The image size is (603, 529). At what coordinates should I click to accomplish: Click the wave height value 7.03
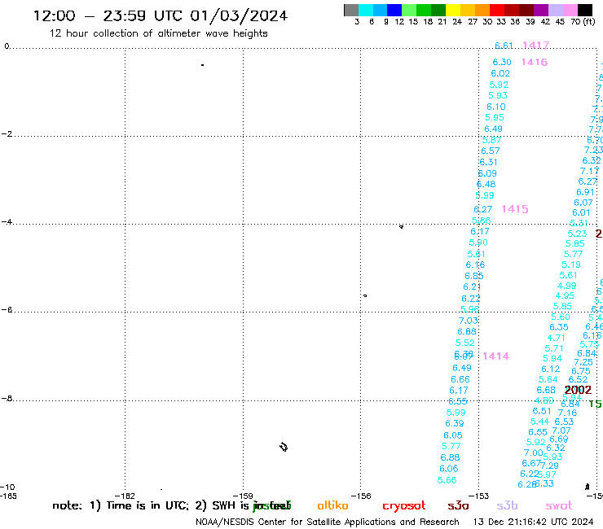point(468,321)
